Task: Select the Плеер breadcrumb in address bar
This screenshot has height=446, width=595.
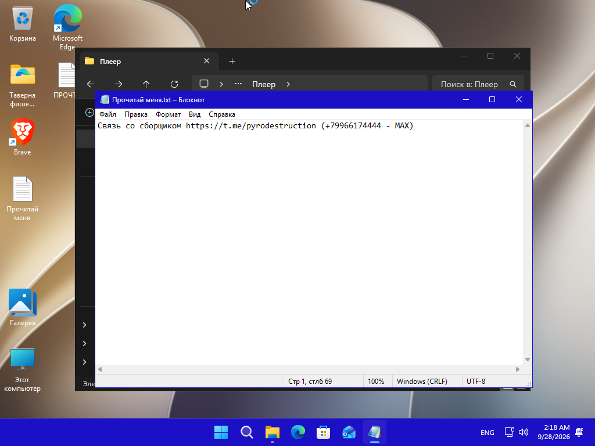Action: (264, 84)
